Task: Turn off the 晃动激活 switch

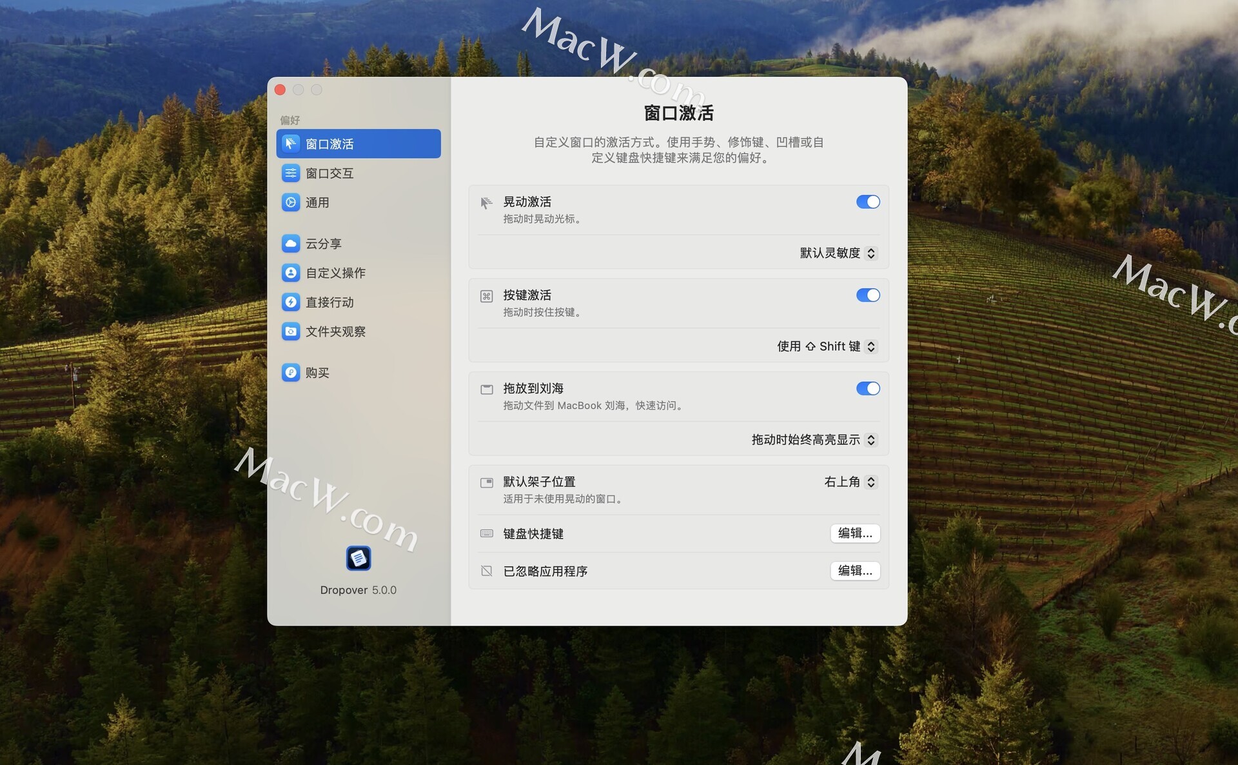Action: 868,202
